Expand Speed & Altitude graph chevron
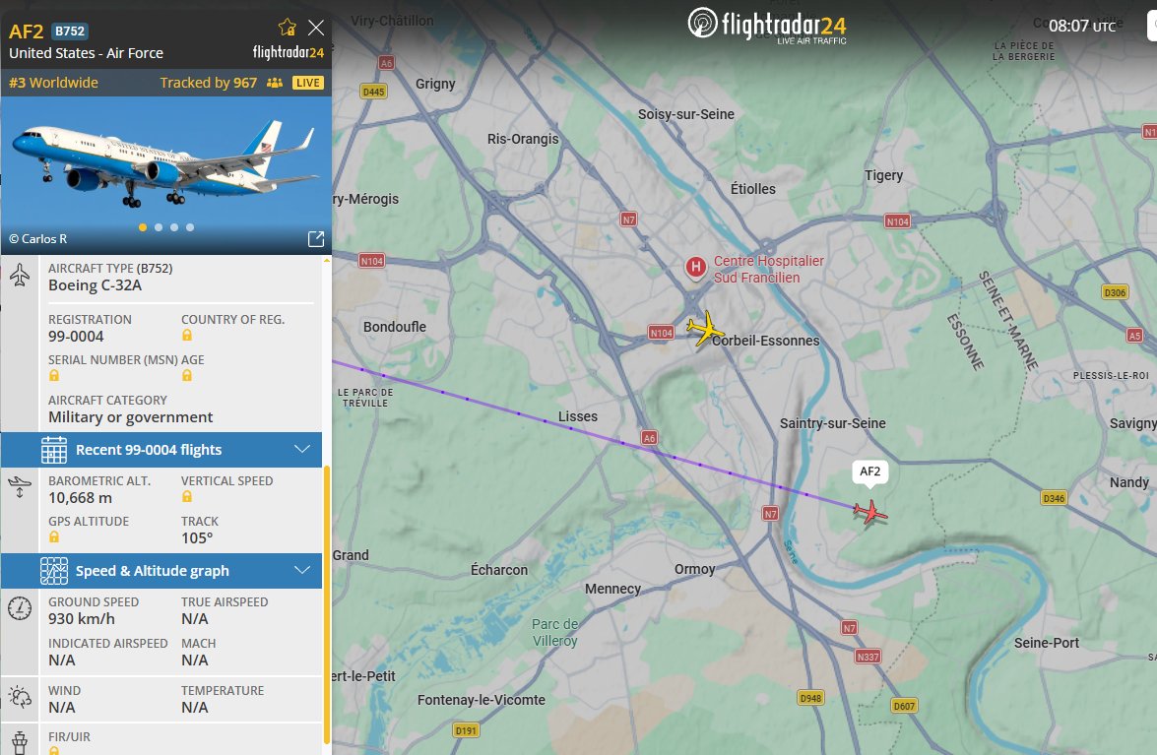 301,570
